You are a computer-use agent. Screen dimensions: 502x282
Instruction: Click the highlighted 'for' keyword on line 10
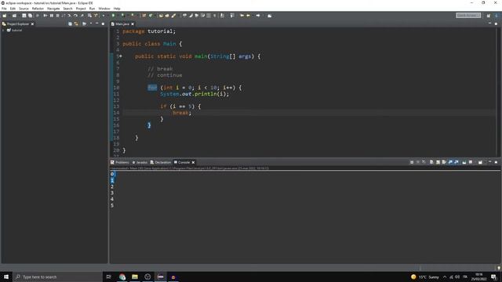pyautogui.click(x=152, y=88)
